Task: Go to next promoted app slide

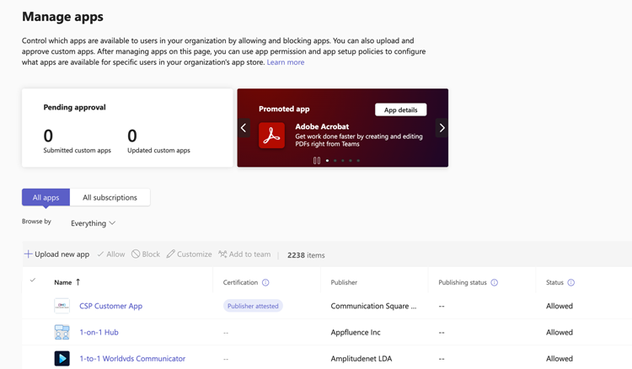Action: pyautogui.click(x=442, y=128)
